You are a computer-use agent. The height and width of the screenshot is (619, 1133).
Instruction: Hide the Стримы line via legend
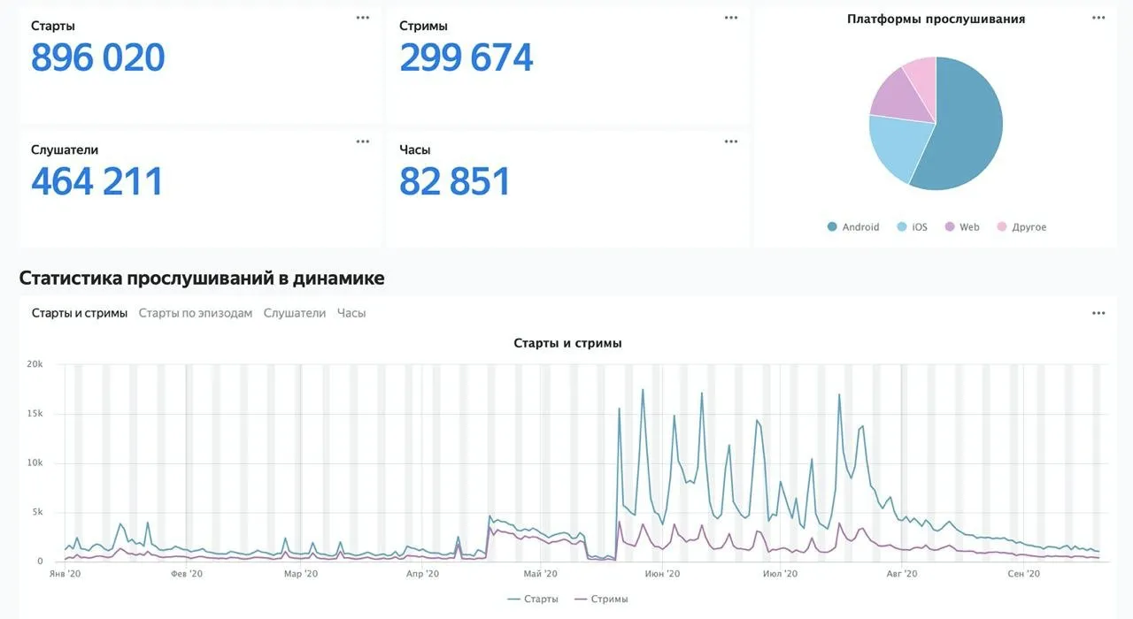[x=601, y=599]
